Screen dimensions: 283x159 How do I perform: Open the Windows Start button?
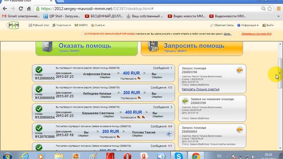[7, 155]
